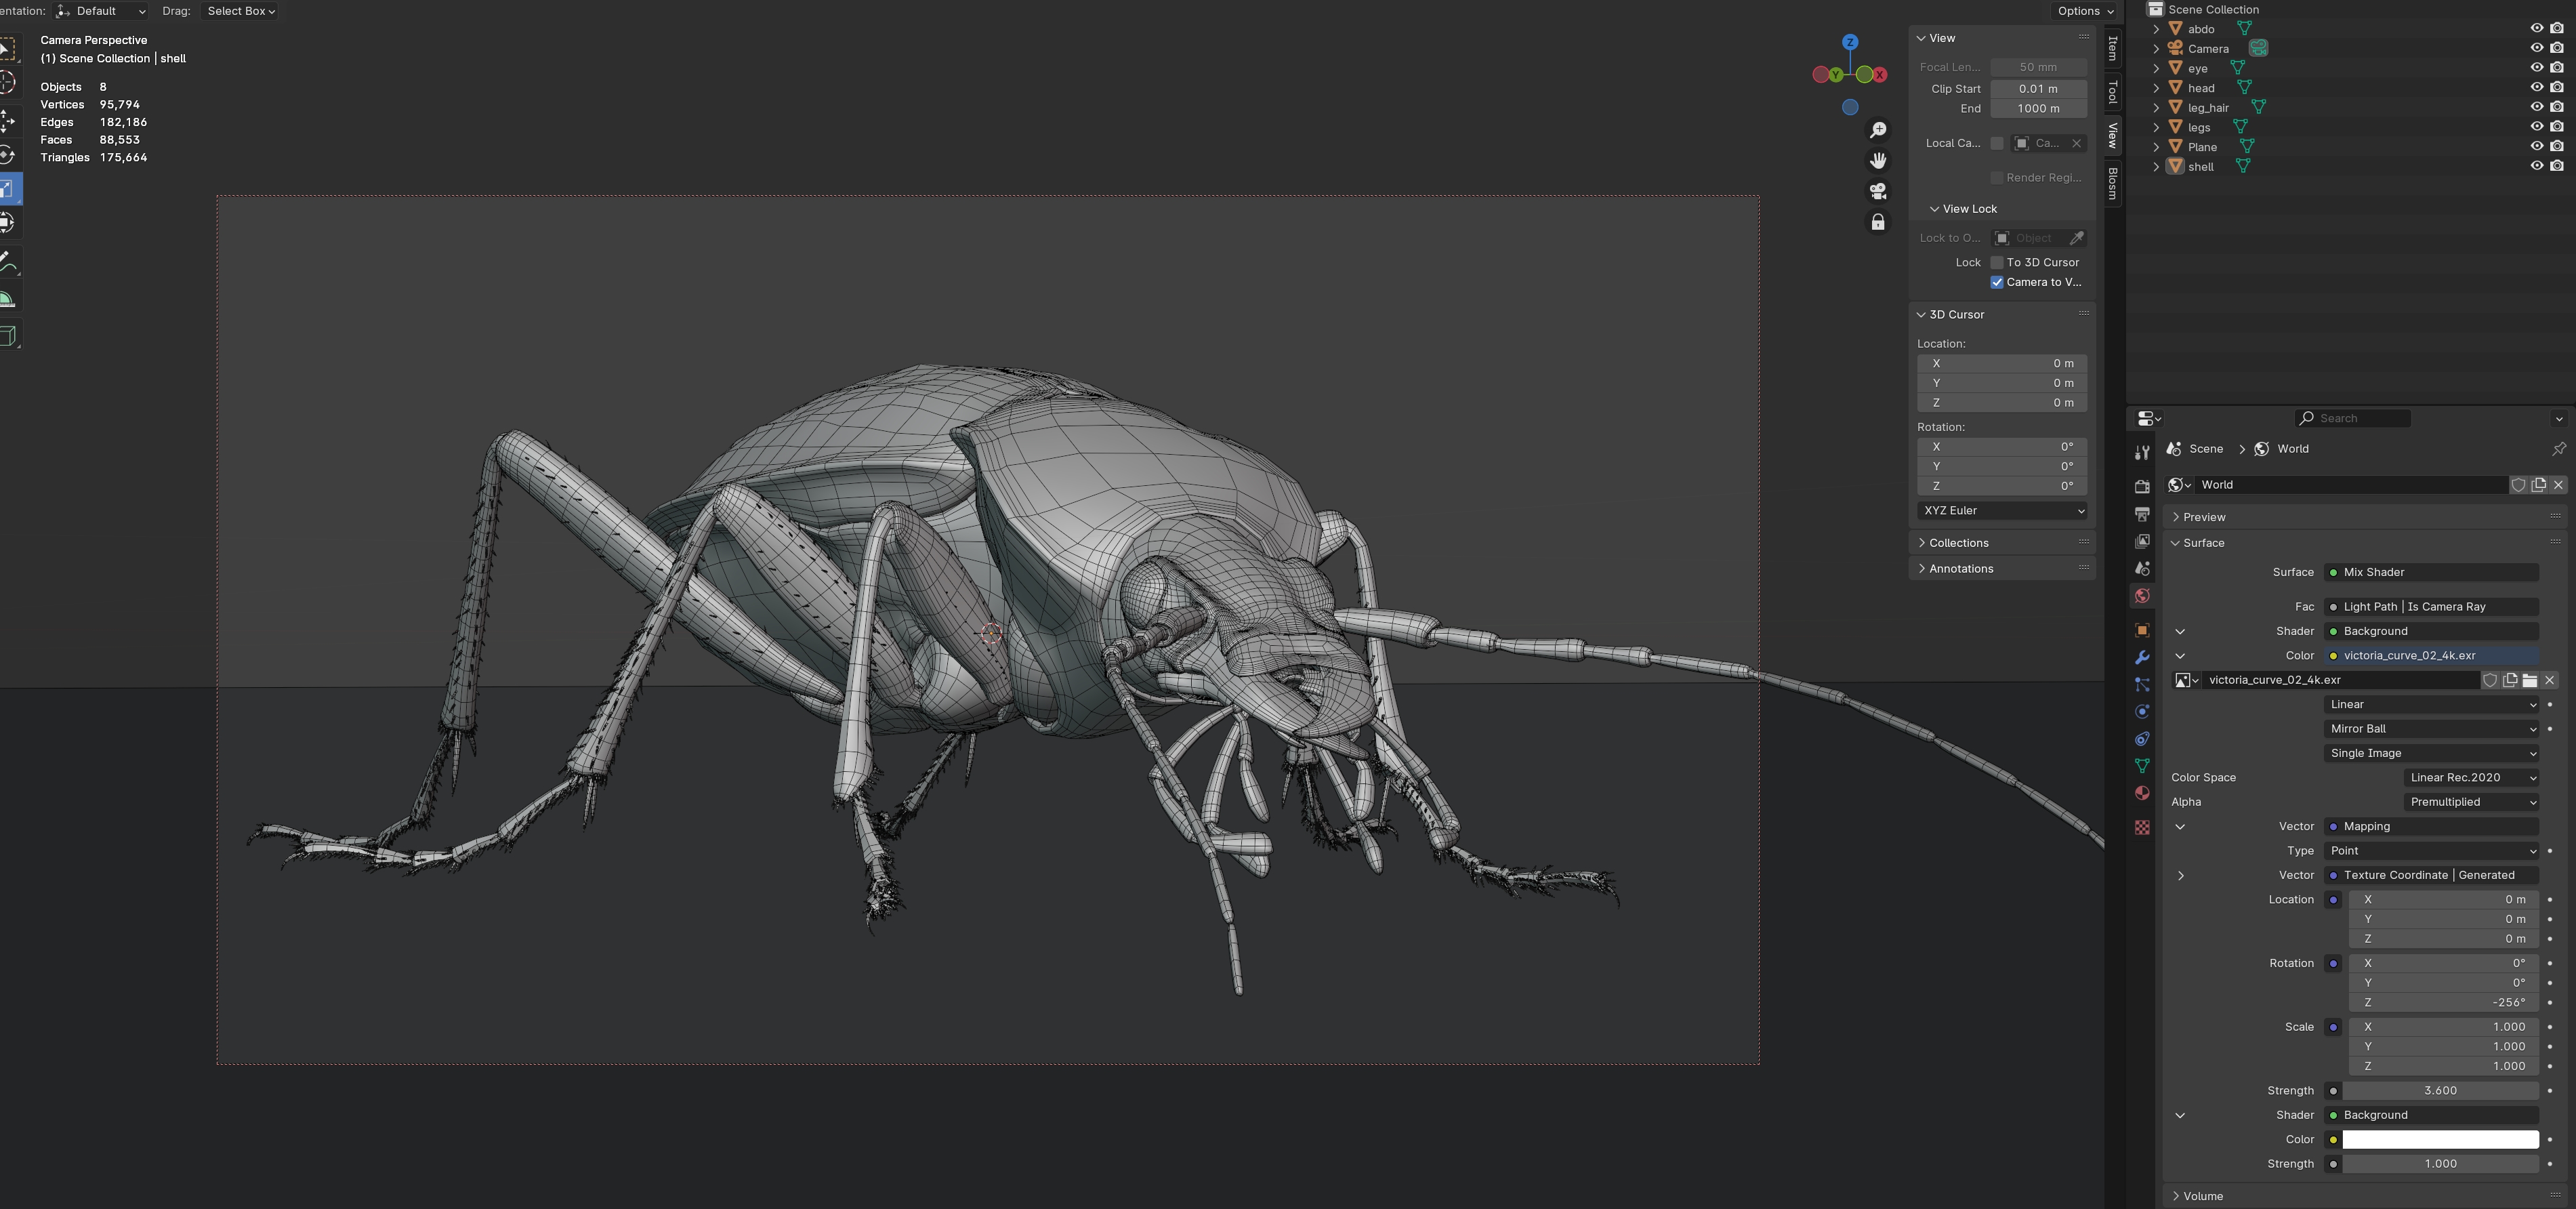Expand the Collections panel

1958,543
